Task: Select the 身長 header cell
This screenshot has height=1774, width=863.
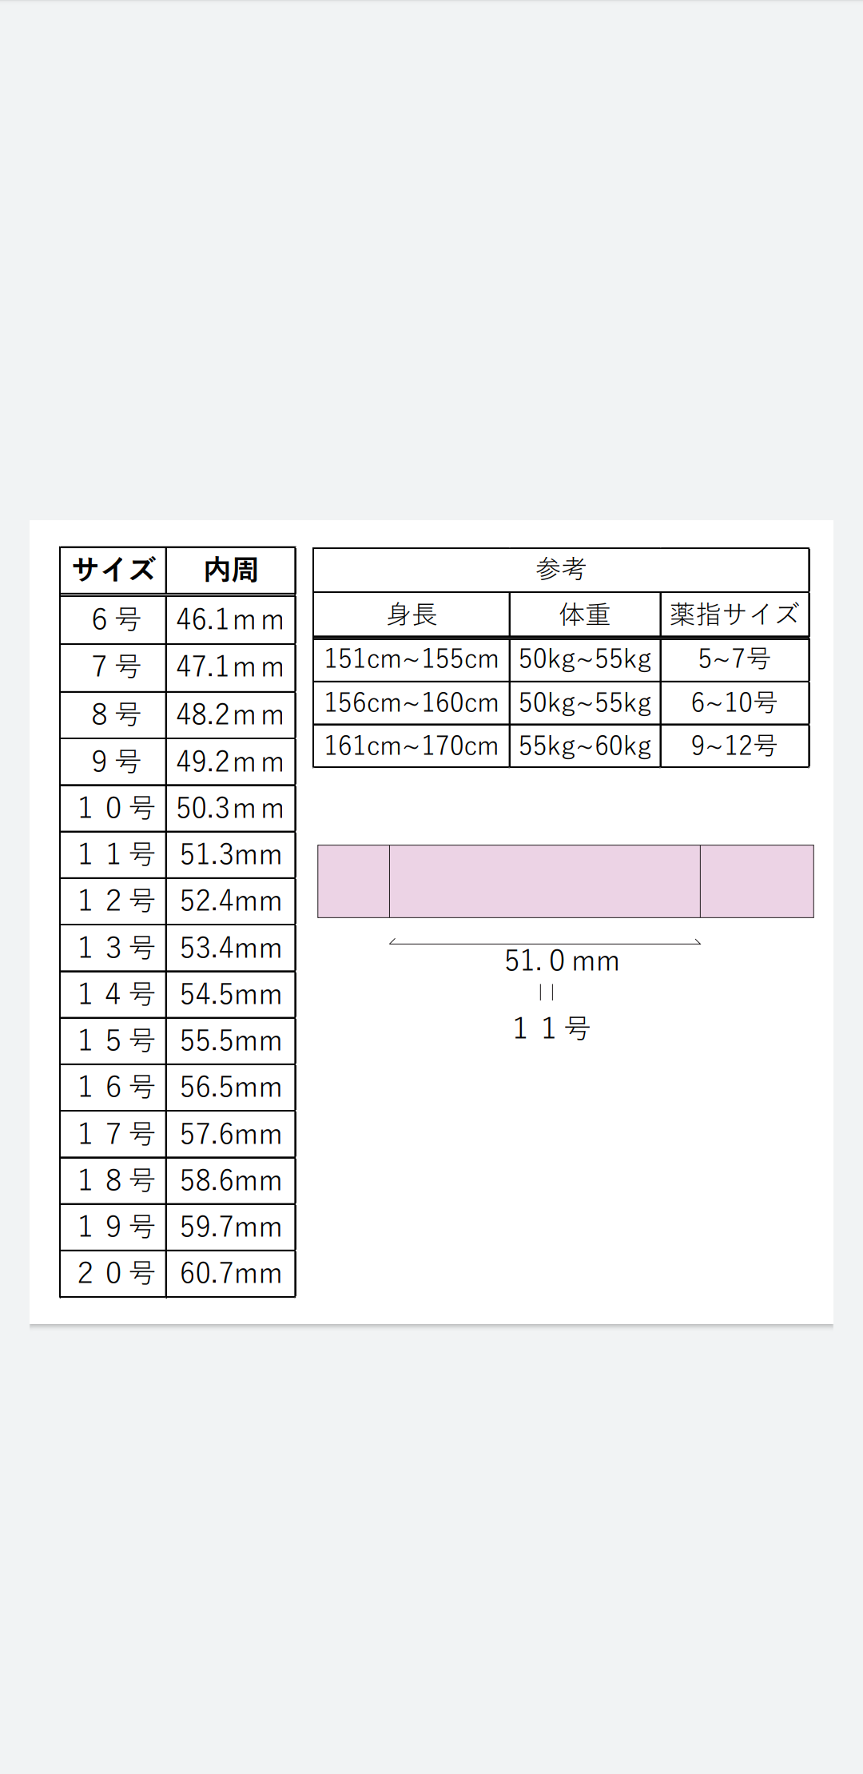Action: pos(412,615)
